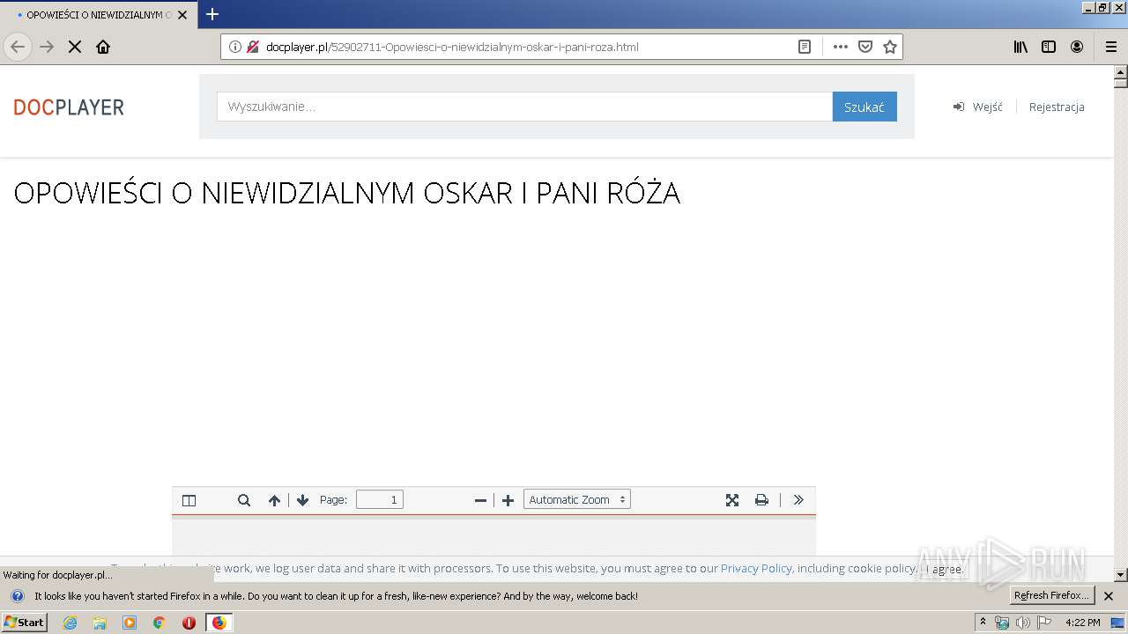Screen dimensions: 1128x634
Task: Open the Firefox home page
Action: (103, 47)
